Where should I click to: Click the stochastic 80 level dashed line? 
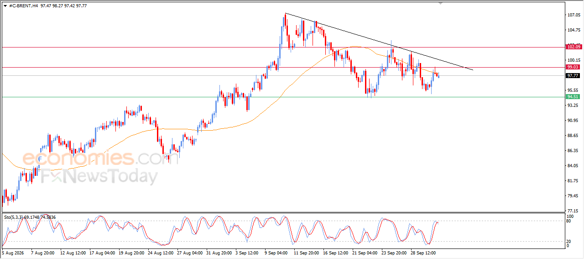283,221
